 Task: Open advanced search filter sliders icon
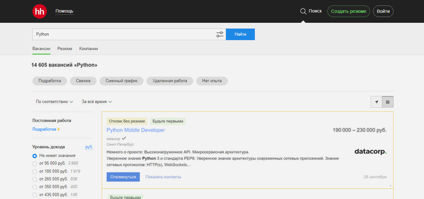pyautogui.click(x=220, y=34)
